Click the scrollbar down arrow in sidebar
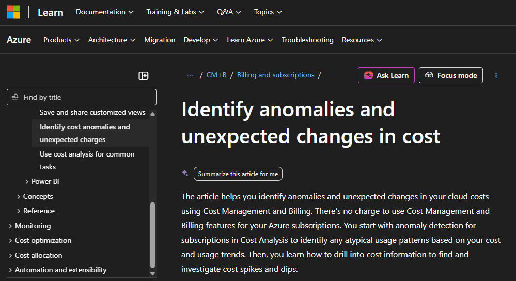The width and height of the screenshot is (516, 281). click(x=153, y=273)
